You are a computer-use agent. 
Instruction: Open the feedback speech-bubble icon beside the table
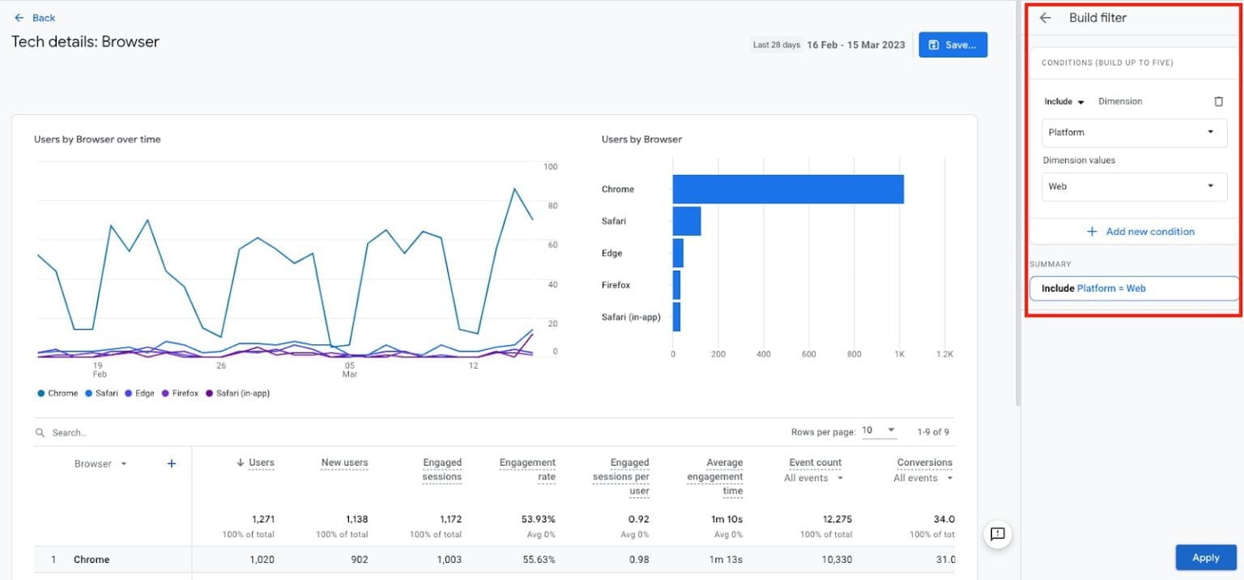point(997,535)
